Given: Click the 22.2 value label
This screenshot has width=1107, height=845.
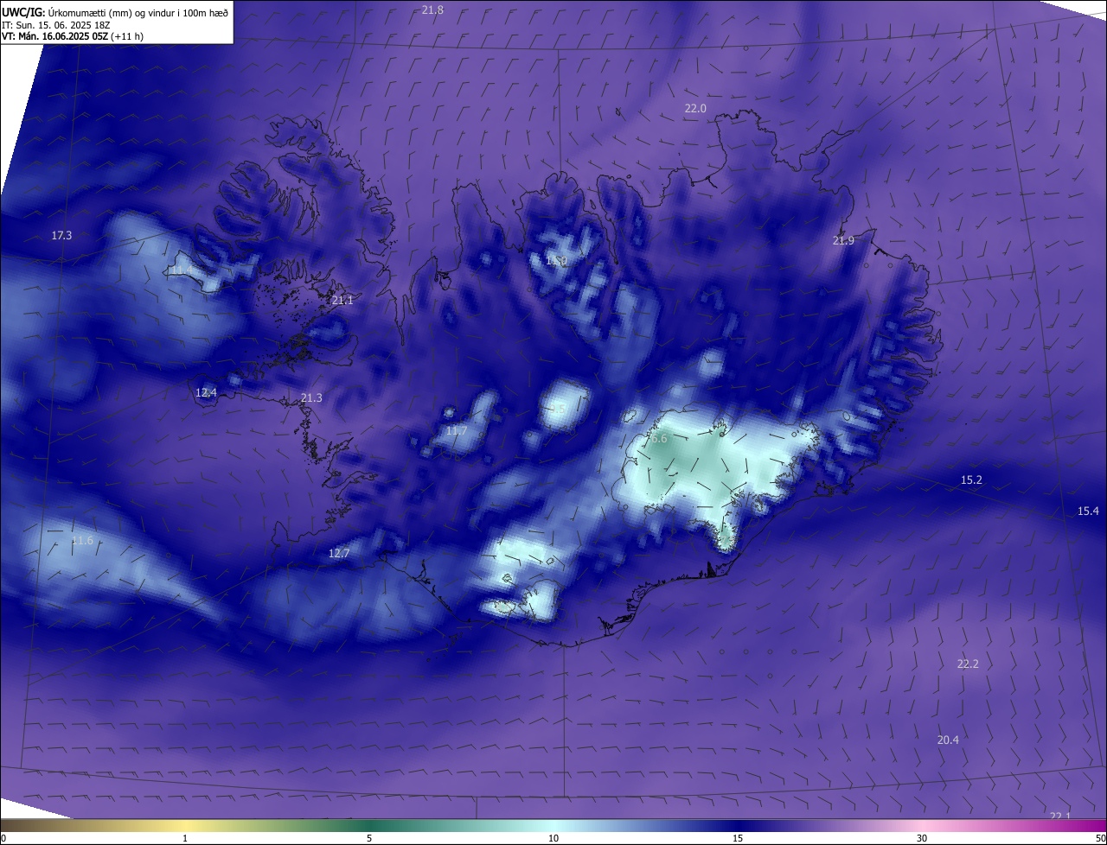Looking at the screenshot, I should (x=968, y=664).
